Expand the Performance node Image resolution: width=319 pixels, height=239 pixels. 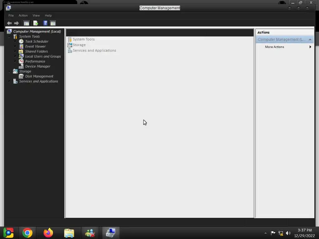click(15, 61)
